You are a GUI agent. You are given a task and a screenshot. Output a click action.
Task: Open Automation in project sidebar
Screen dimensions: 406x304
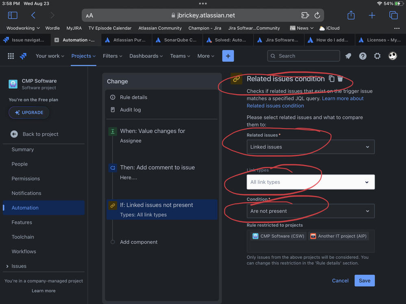coord(43,207)
